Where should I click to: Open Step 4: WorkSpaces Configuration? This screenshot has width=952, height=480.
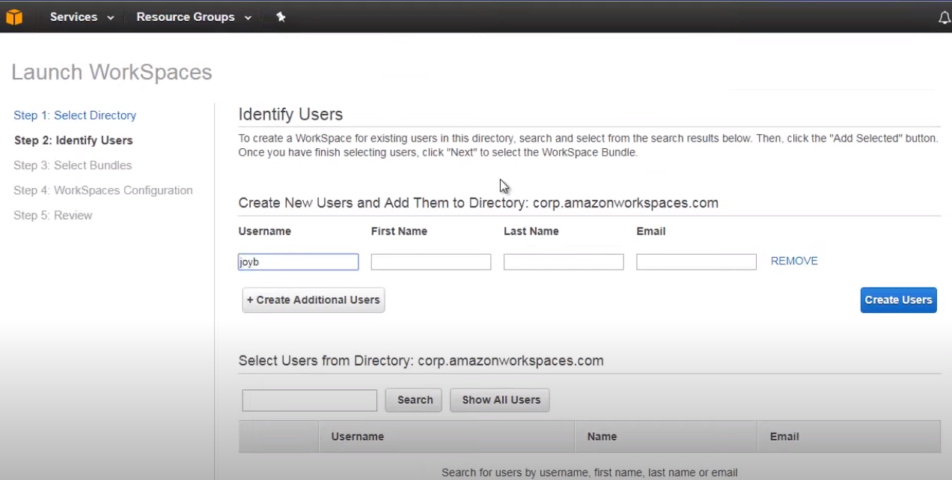pyautogui.click(x=103, y=190)
